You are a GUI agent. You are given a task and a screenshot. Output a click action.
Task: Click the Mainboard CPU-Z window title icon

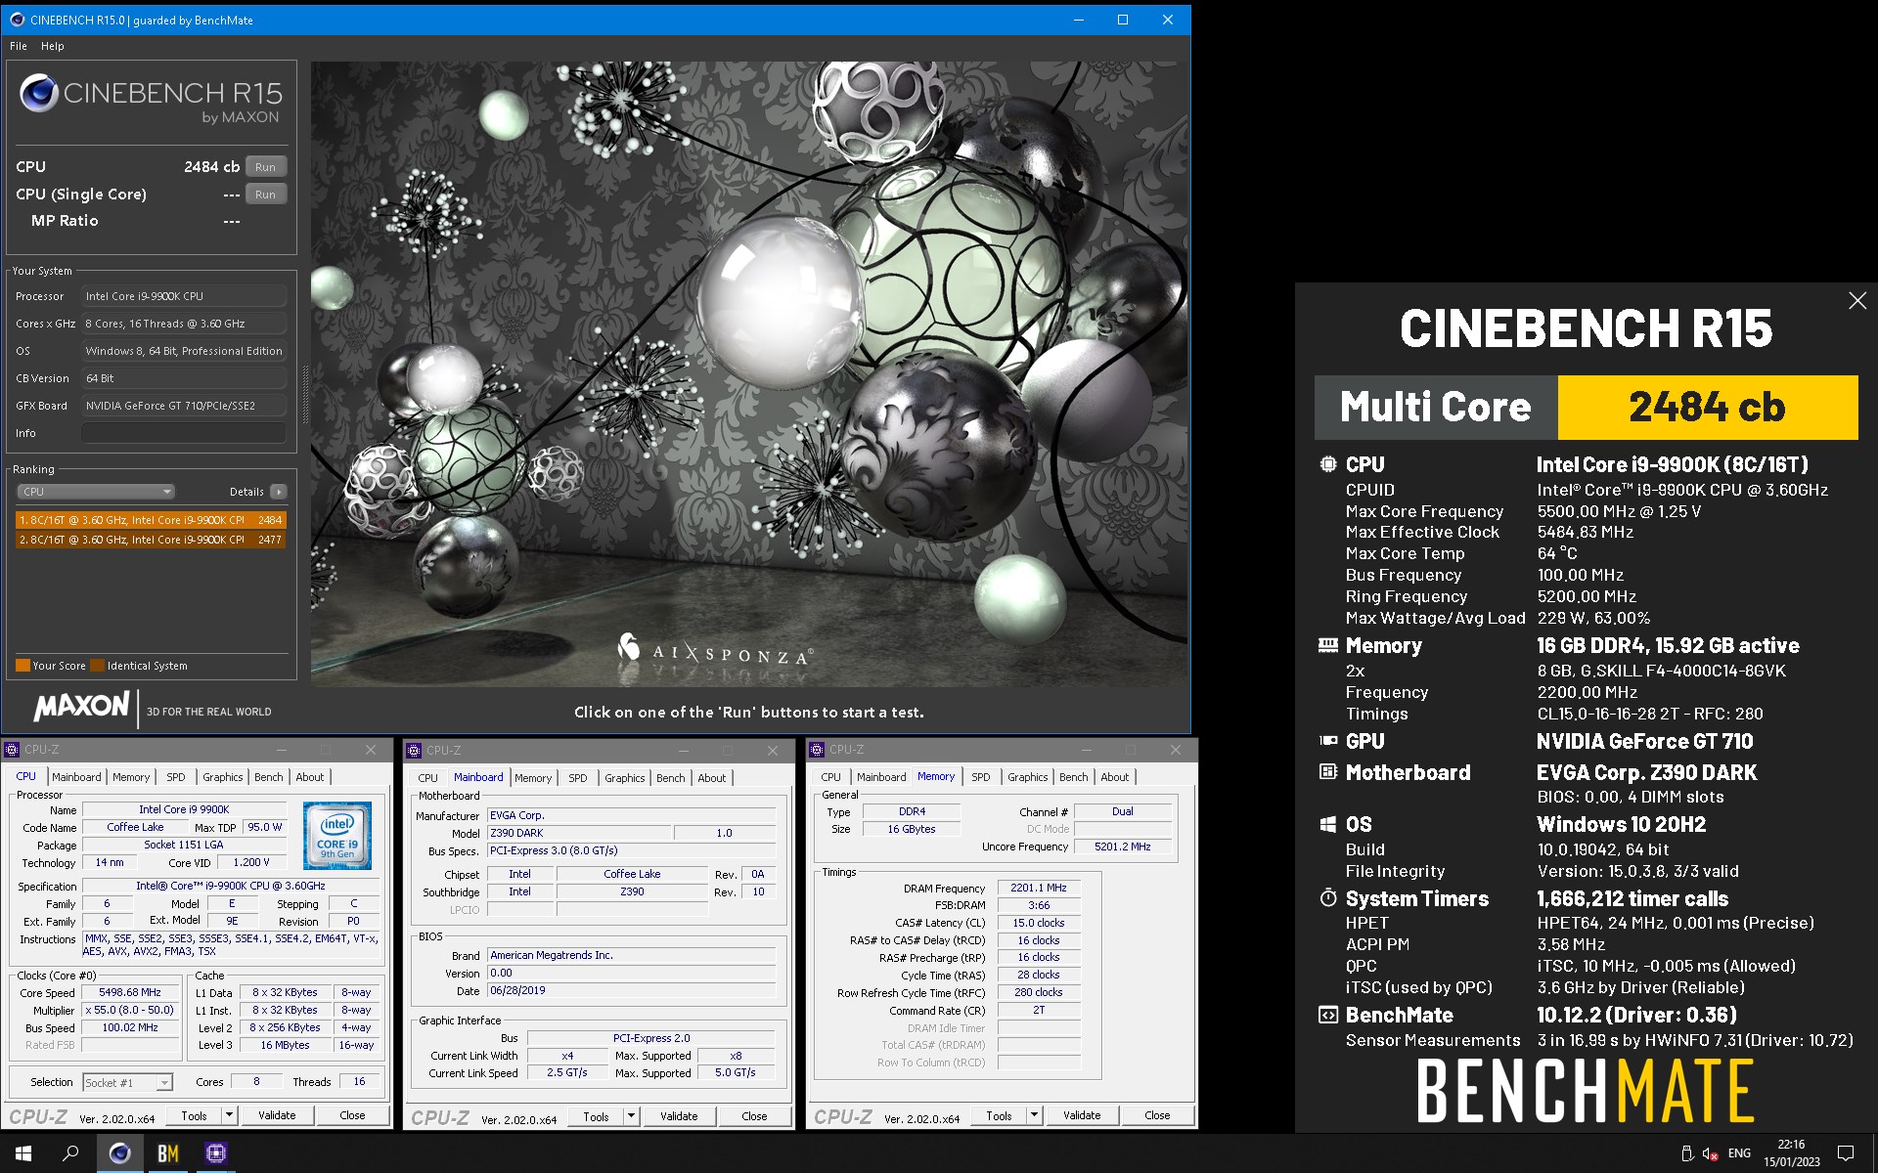tap(415, 751)
